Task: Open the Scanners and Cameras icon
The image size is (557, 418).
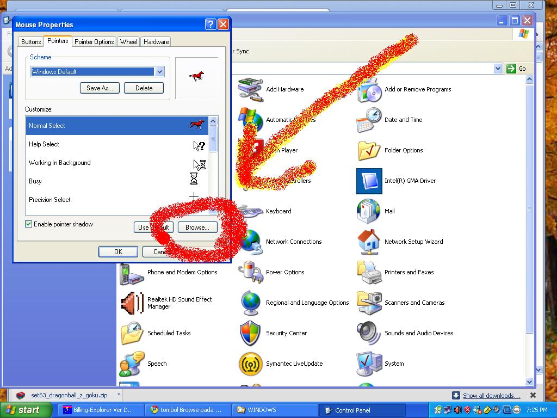Action: click(x=369, y=303)
